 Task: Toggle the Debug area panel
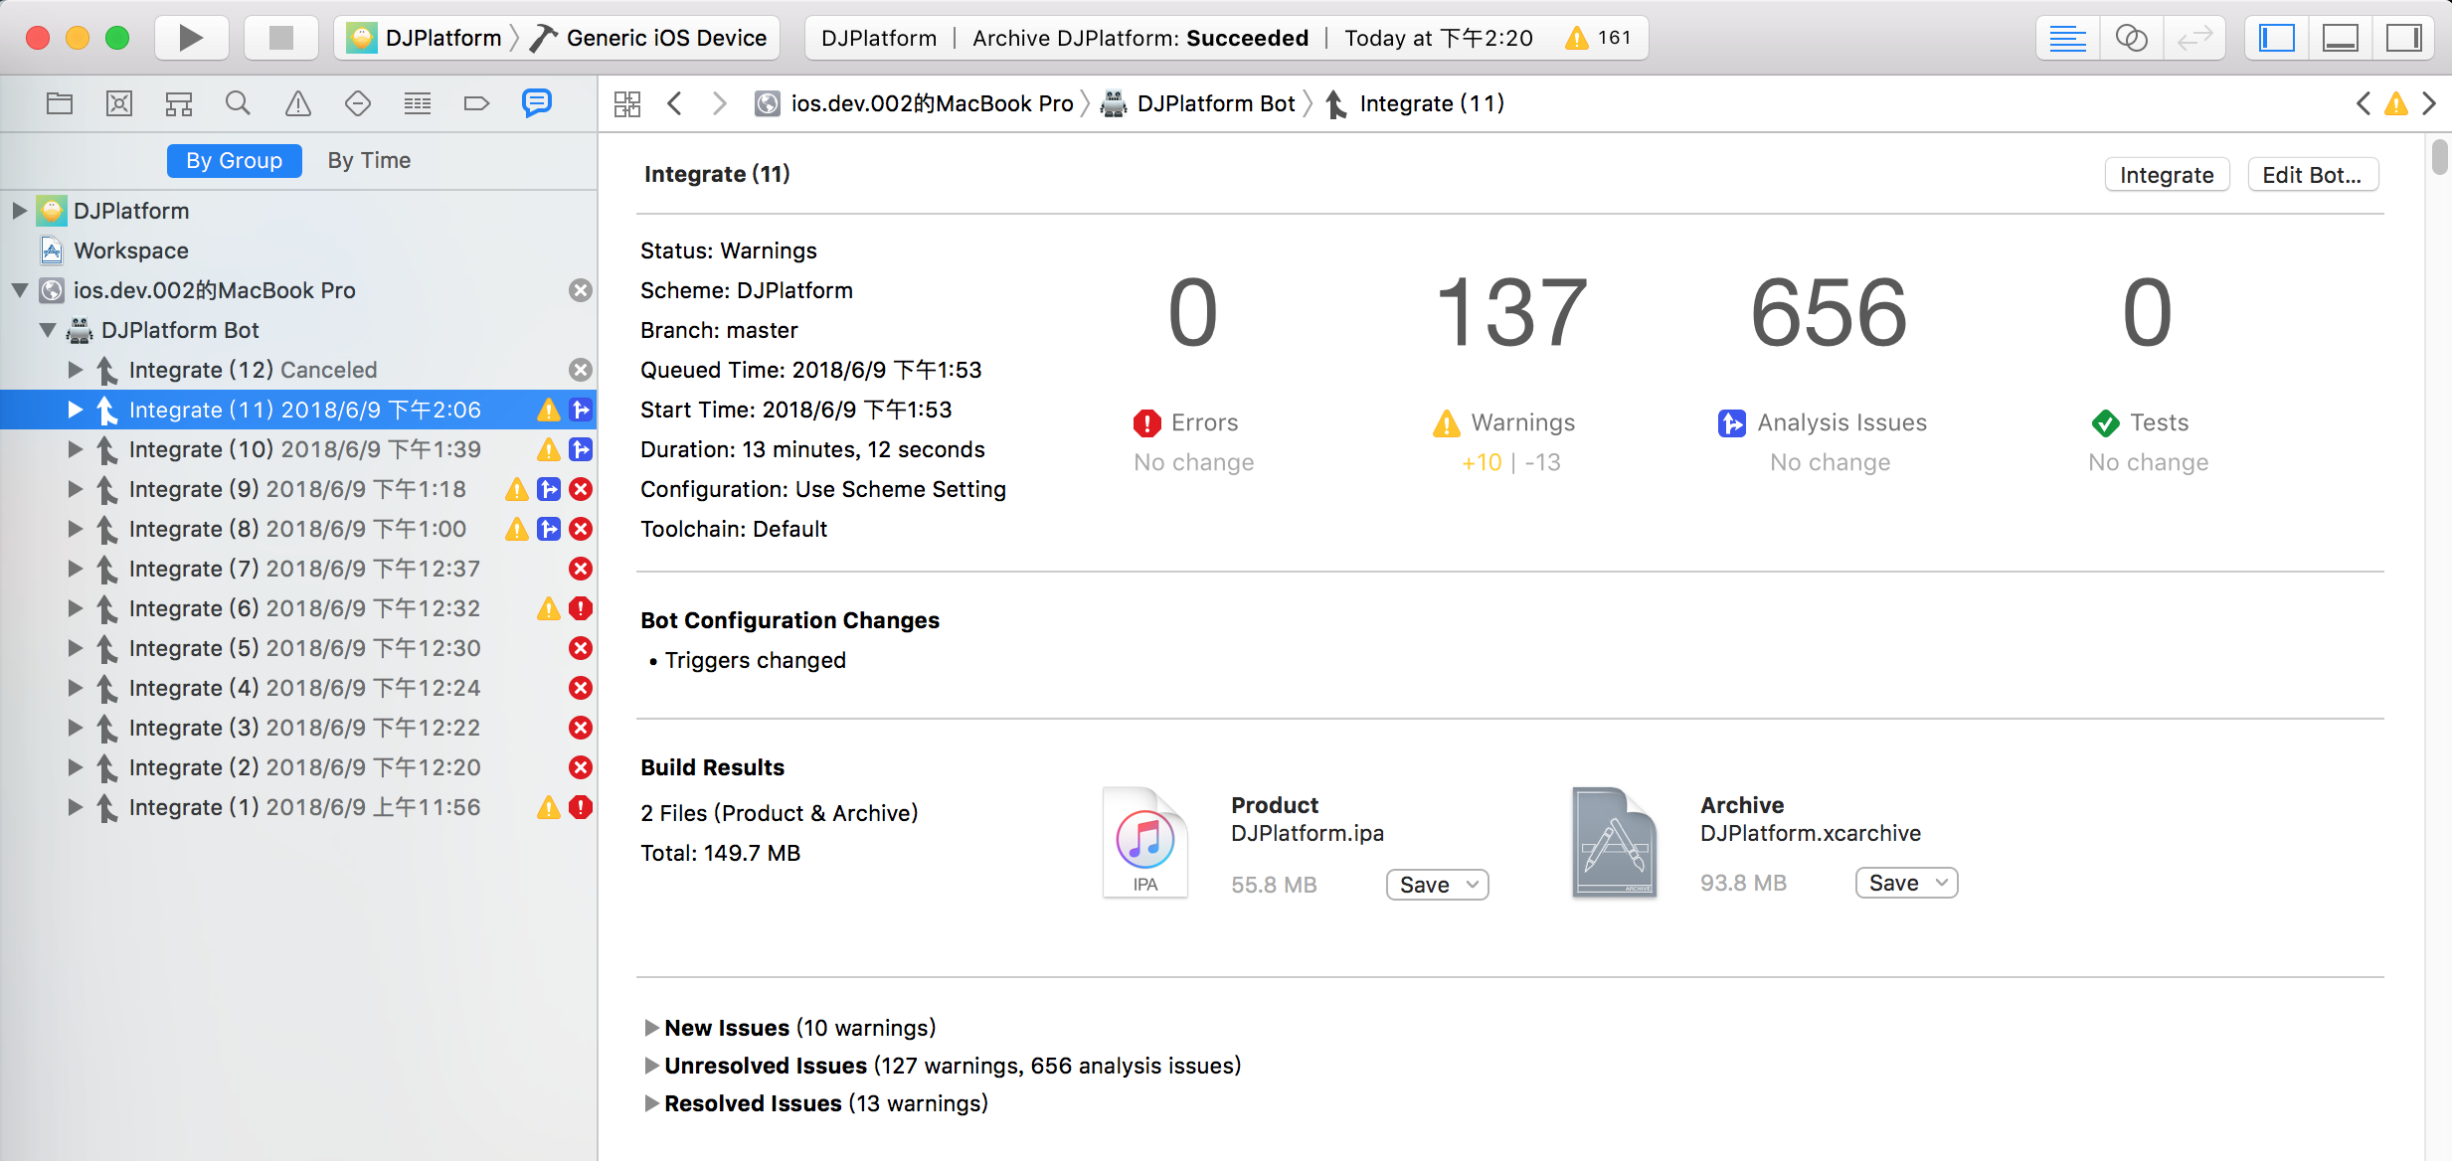tap(2340, 38)
